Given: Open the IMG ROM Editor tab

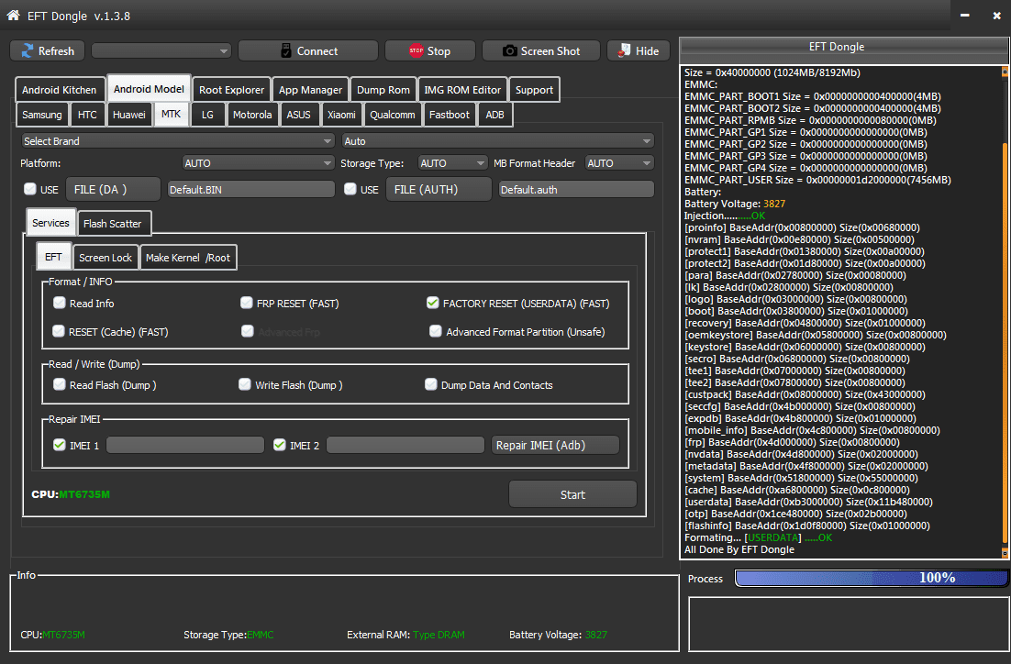Looking at the screenshot, I should tap(462, 90).
